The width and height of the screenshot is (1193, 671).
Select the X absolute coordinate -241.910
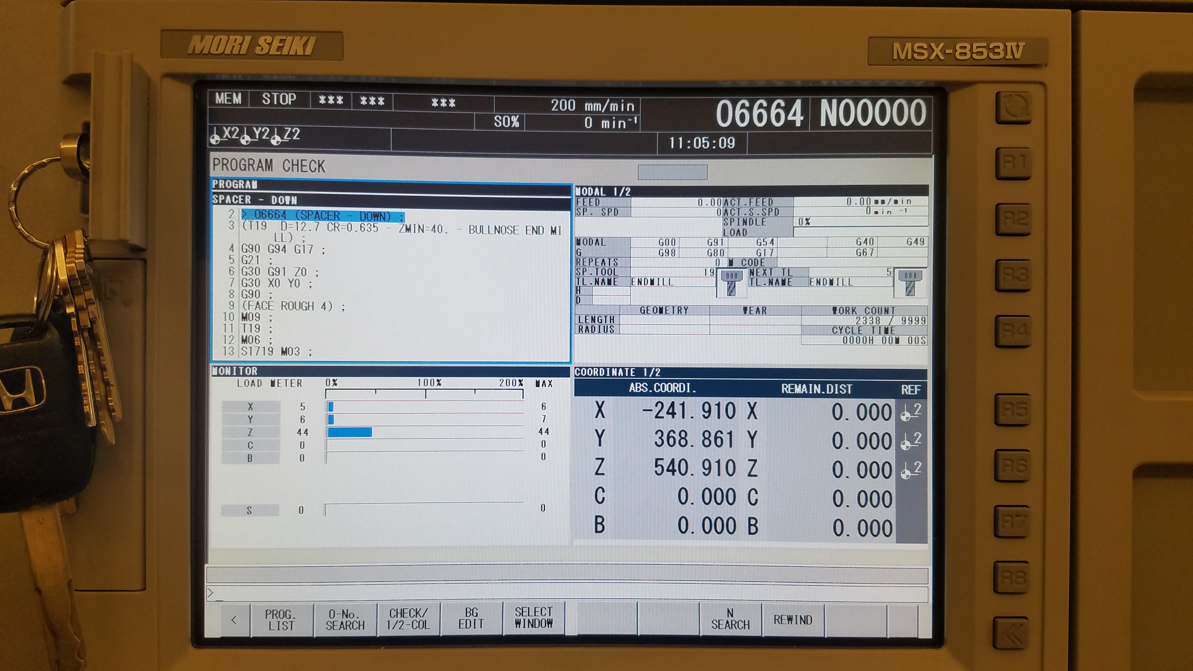coord(689,411)
